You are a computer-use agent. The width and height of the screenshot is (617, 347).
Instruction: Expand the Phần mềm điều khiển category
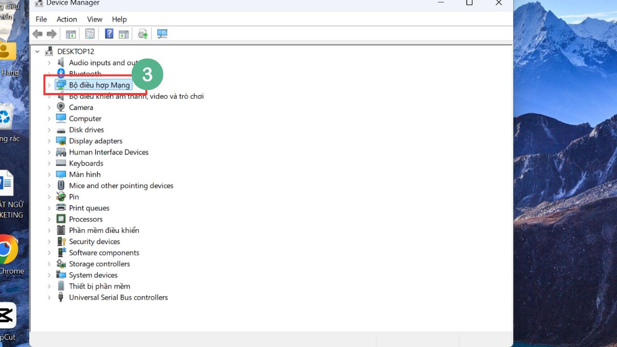pyautogui.click(x=49, y=230)
